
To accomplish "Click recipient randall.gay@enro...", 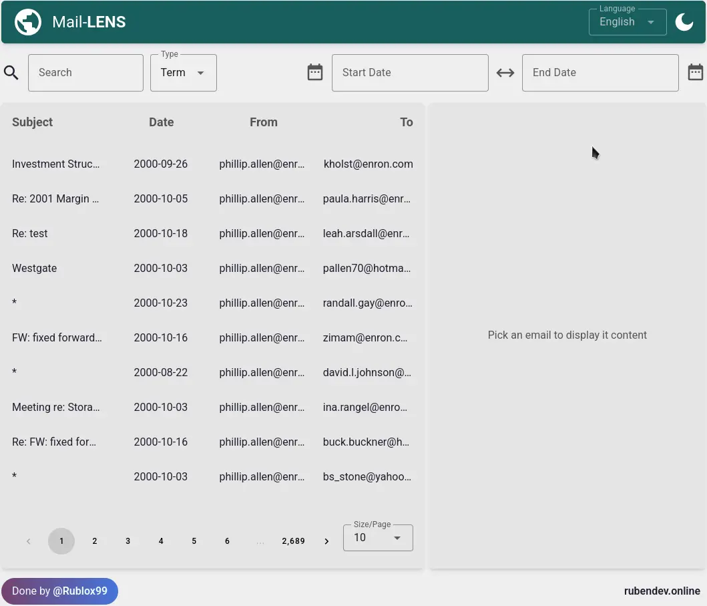I will [x=367, y=303].
